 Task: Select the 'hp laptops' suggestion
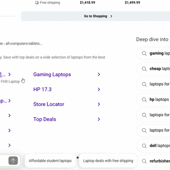click(x=153, y=99)
